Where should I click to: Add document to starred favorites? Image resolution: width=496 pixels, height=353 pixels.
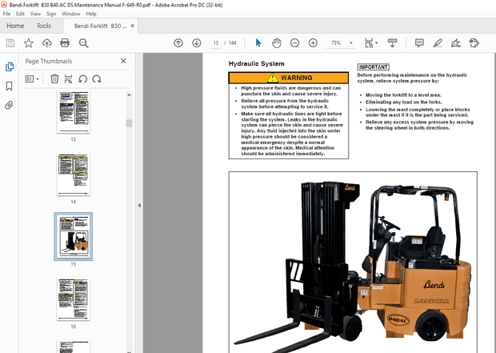[29, 42]
